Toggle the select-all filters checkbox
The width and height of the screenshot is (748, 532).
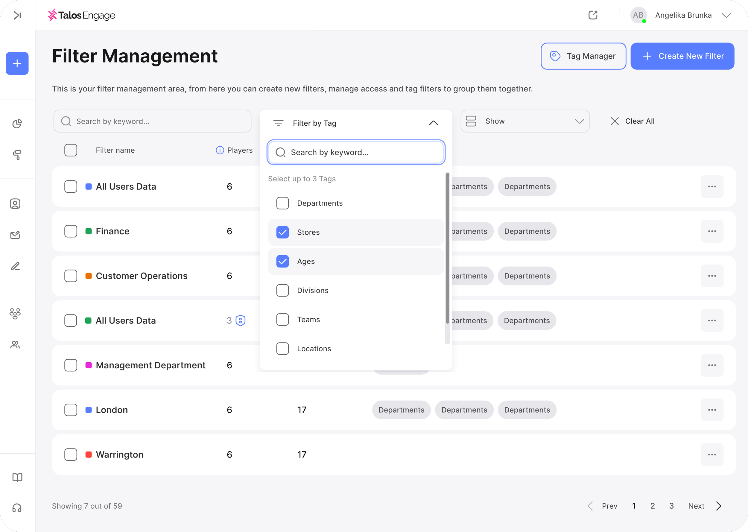[71, 150]
